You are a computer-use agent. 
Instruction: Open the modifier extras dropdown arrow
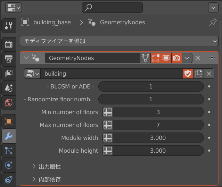tap(187, 58)
